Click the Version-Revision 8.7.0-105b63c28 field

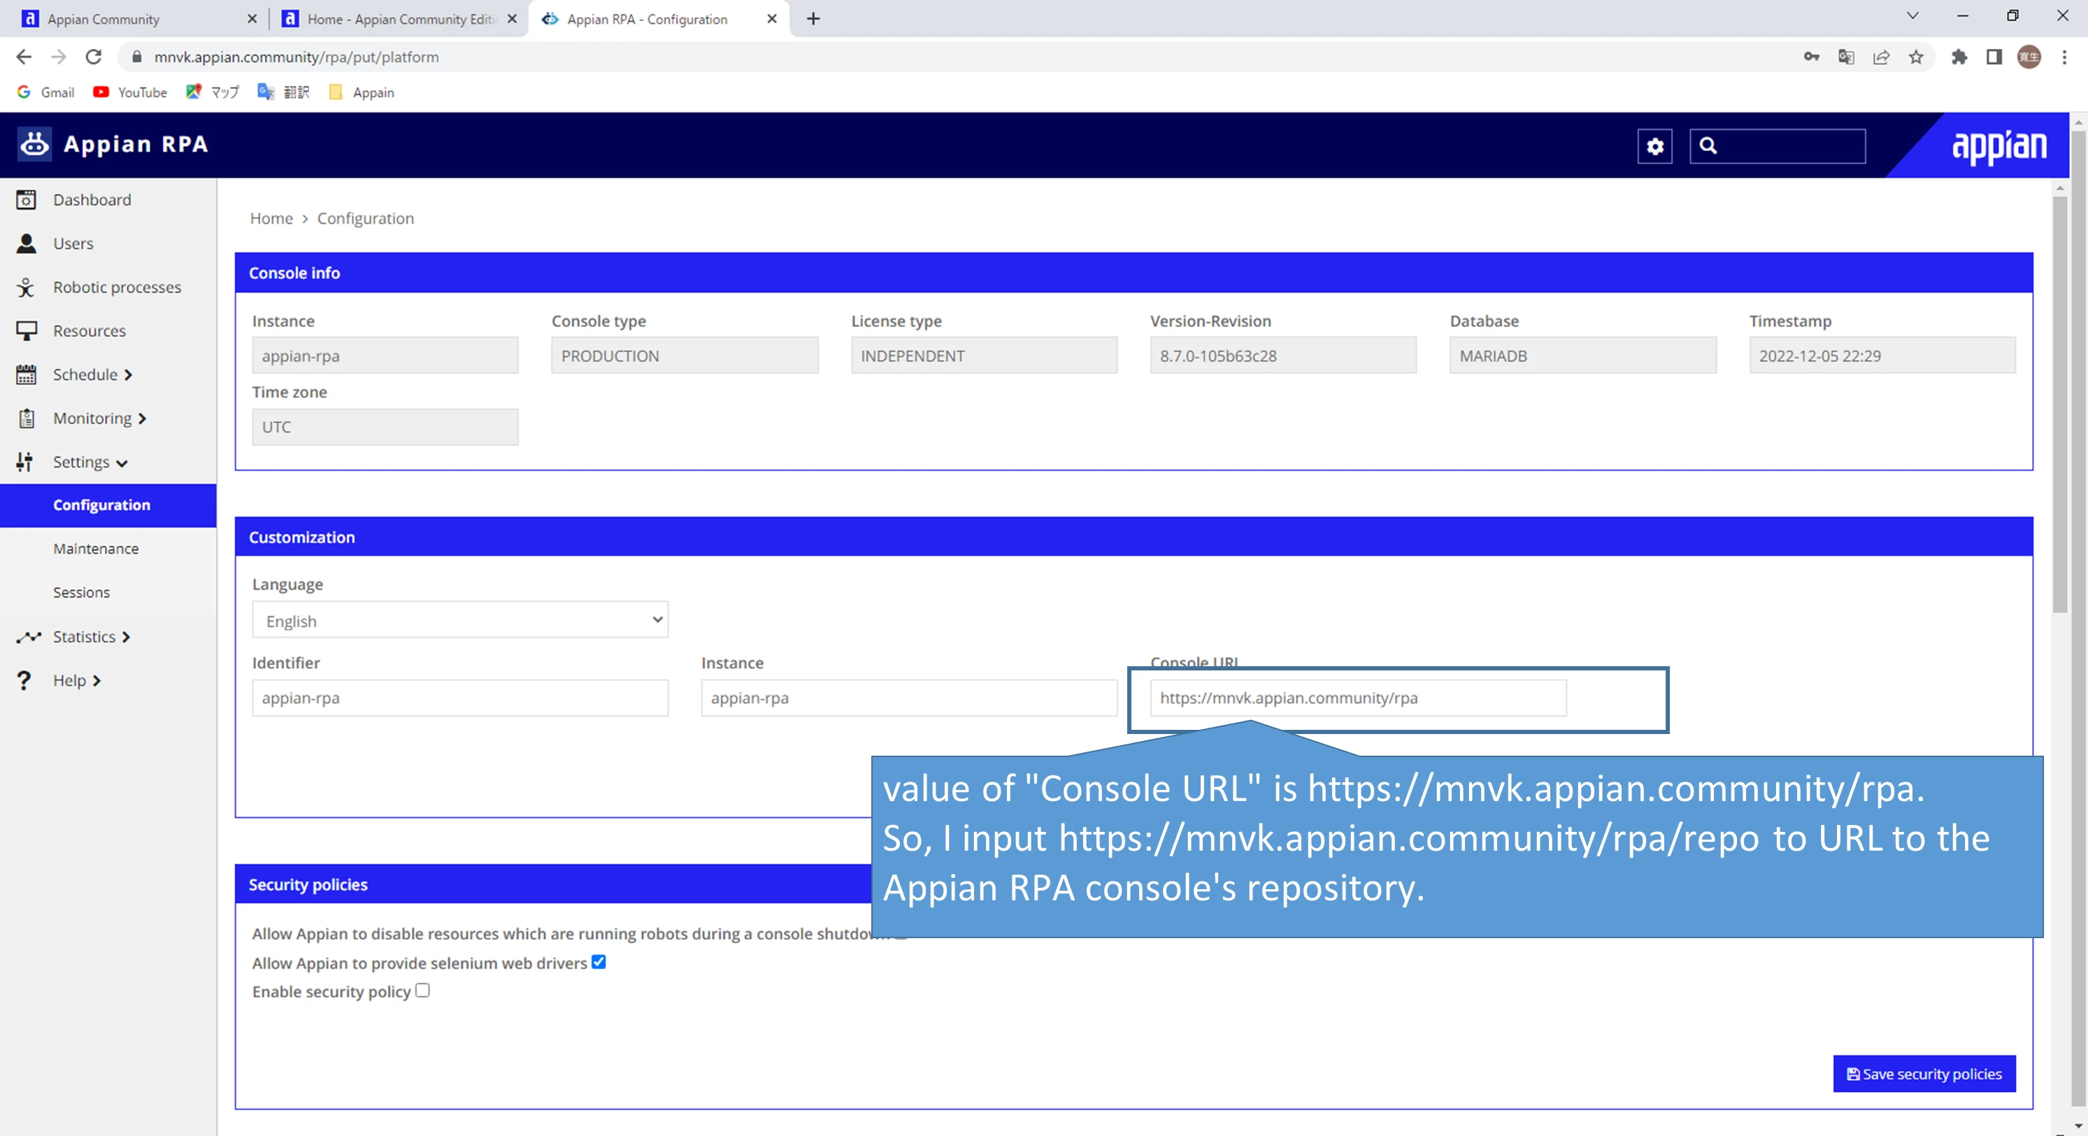pos(1283,356)
